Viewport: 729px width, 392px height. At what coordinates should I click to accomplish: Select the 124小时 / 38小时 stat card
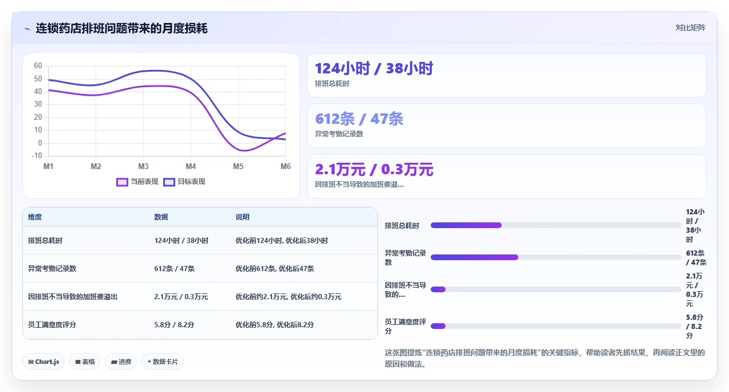point(507,75)
